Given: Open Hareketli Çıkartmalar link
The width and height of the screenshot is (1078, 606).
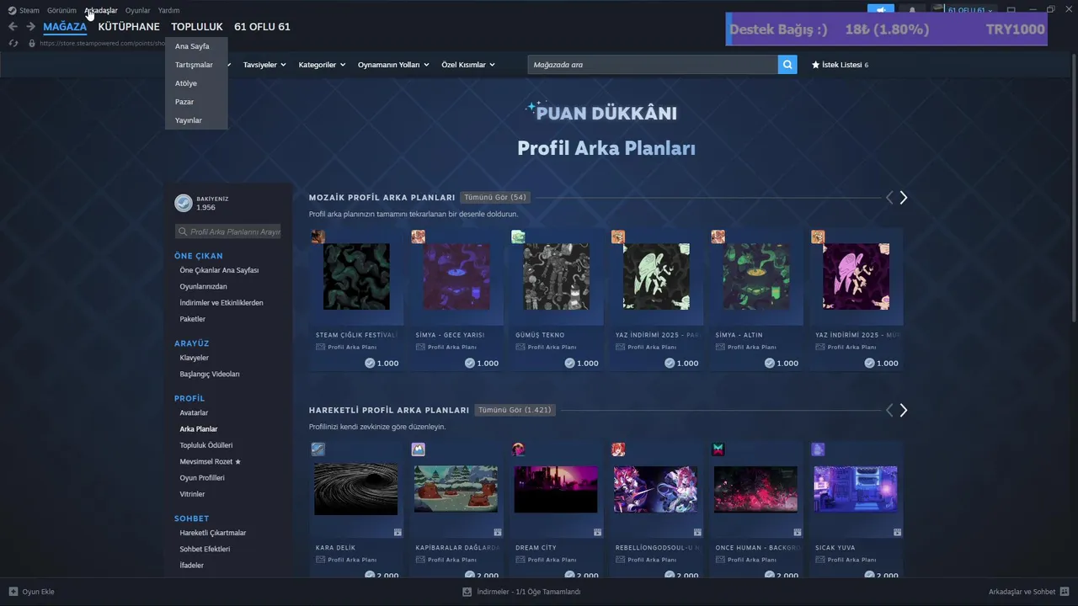Looking at the screenshot, I should click(213, 533).
